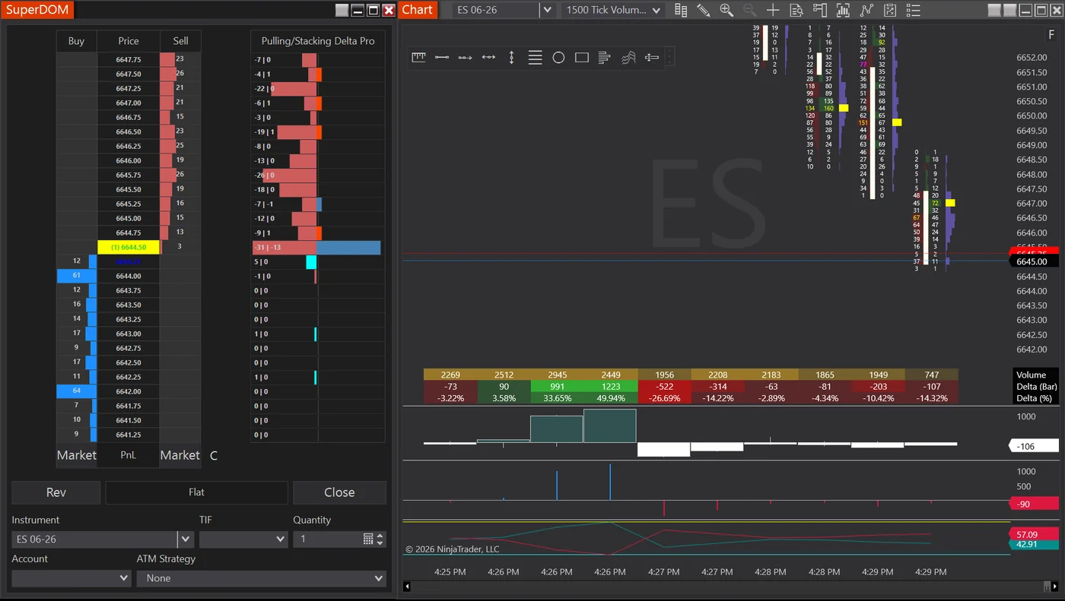Click the price cell 6646.00
Screen dimensions: 1065x601
point(129,160)
